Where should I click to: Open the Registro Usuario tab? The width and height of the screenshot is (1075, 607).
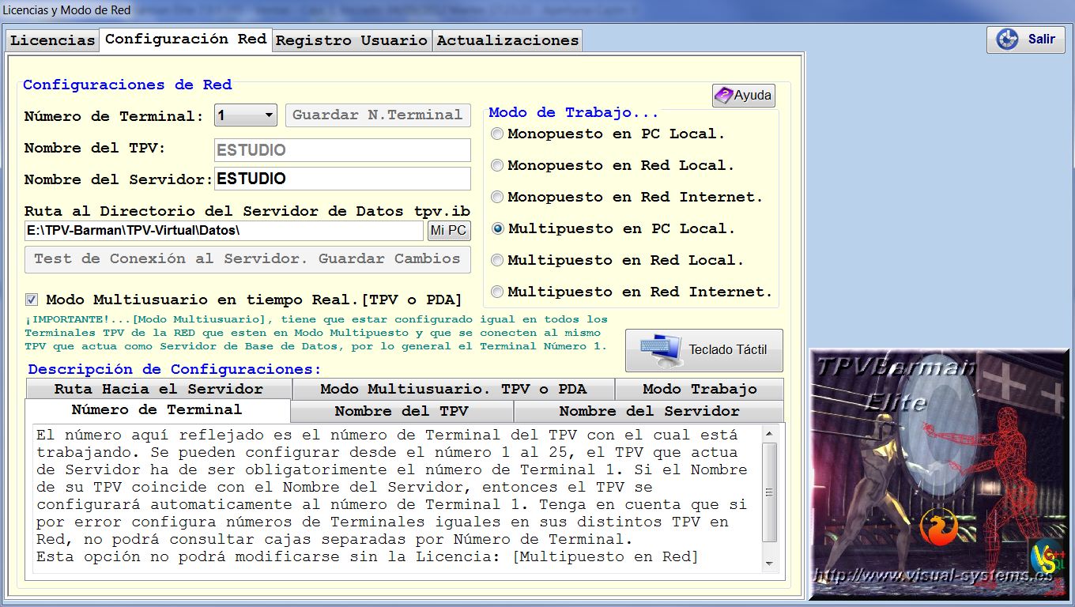point(352,40)
